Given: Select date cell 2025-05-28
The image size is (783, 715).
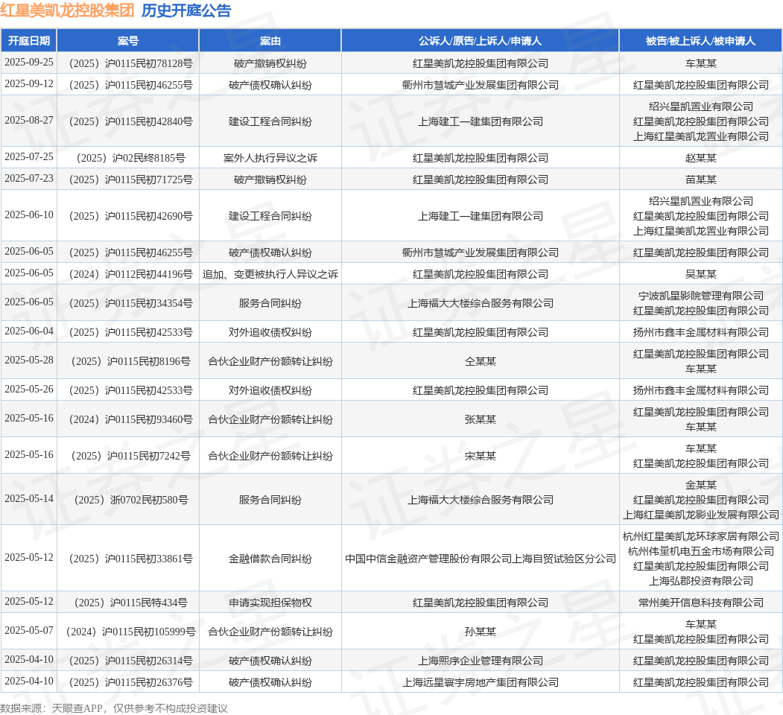Looking at the screenshot, I should click(x=29, y=360).
